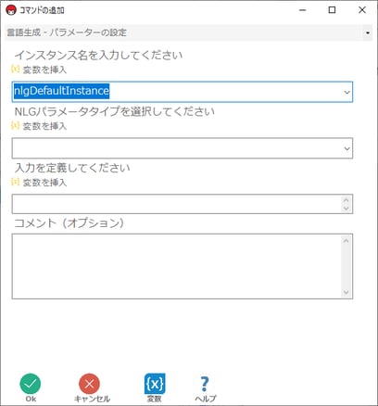Open the 変数 variables {x} icon
This screenshot has height=406, width=378.
tap(155, 384)
